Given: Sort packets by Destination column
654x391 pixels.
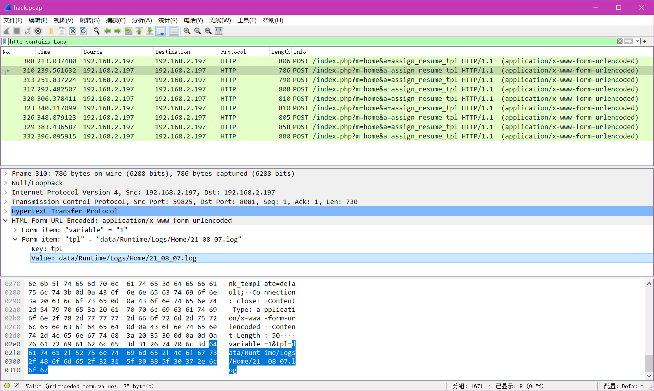Looking at the screenshot, I should tap(186, 52).
